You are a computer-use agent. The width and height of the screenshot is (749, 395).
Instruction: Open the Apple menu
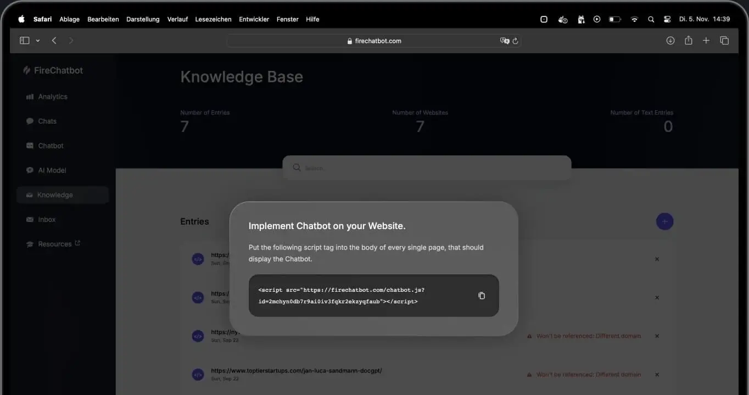(21, 19)
